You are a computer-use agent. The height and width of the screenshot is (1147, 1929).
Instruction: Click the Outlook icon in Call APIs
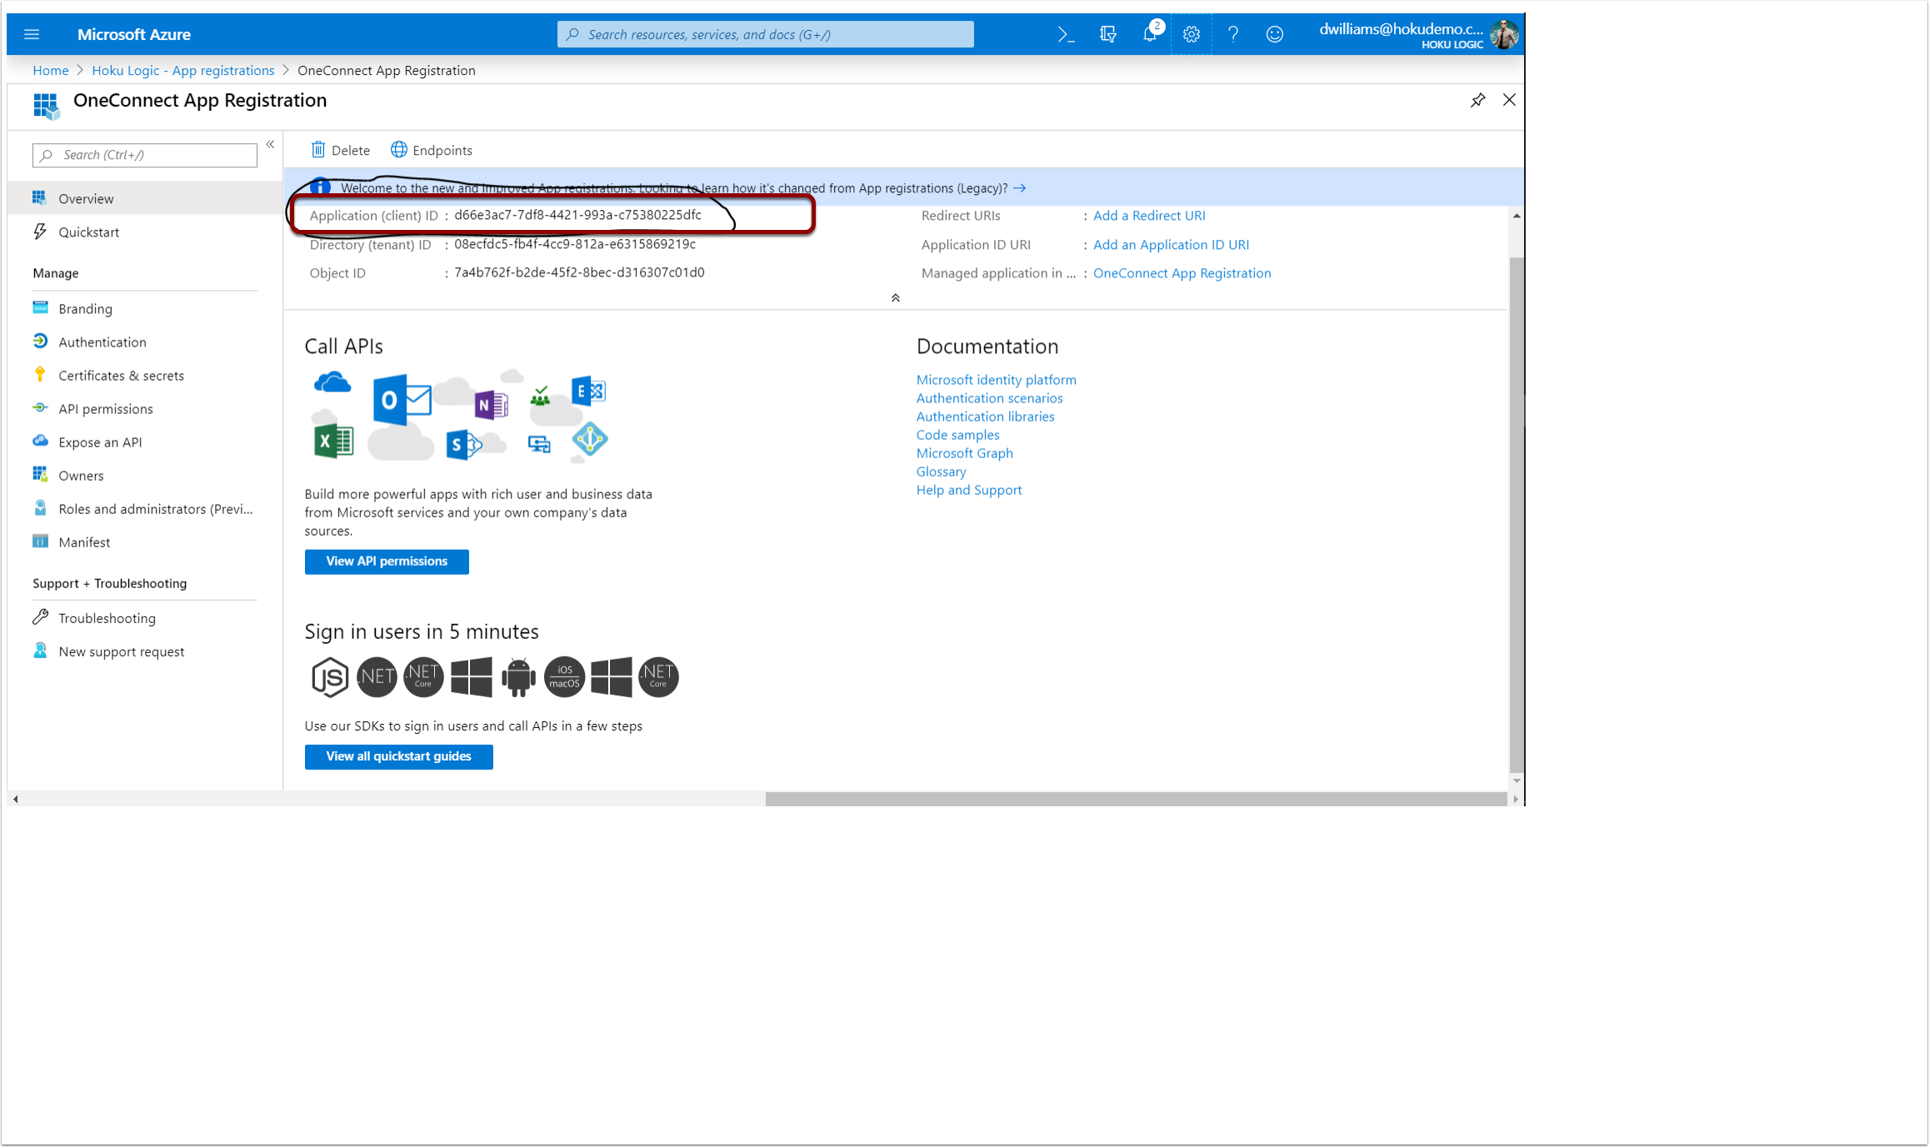[402, 400]
